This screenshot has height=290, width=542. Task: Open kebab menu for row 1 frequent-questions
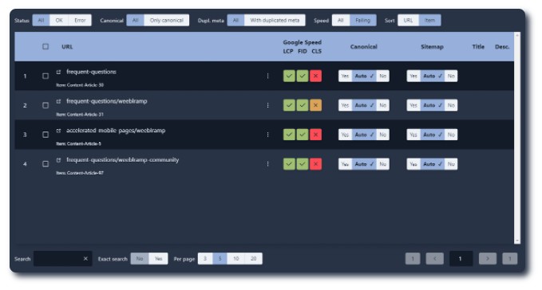(268, 76)
